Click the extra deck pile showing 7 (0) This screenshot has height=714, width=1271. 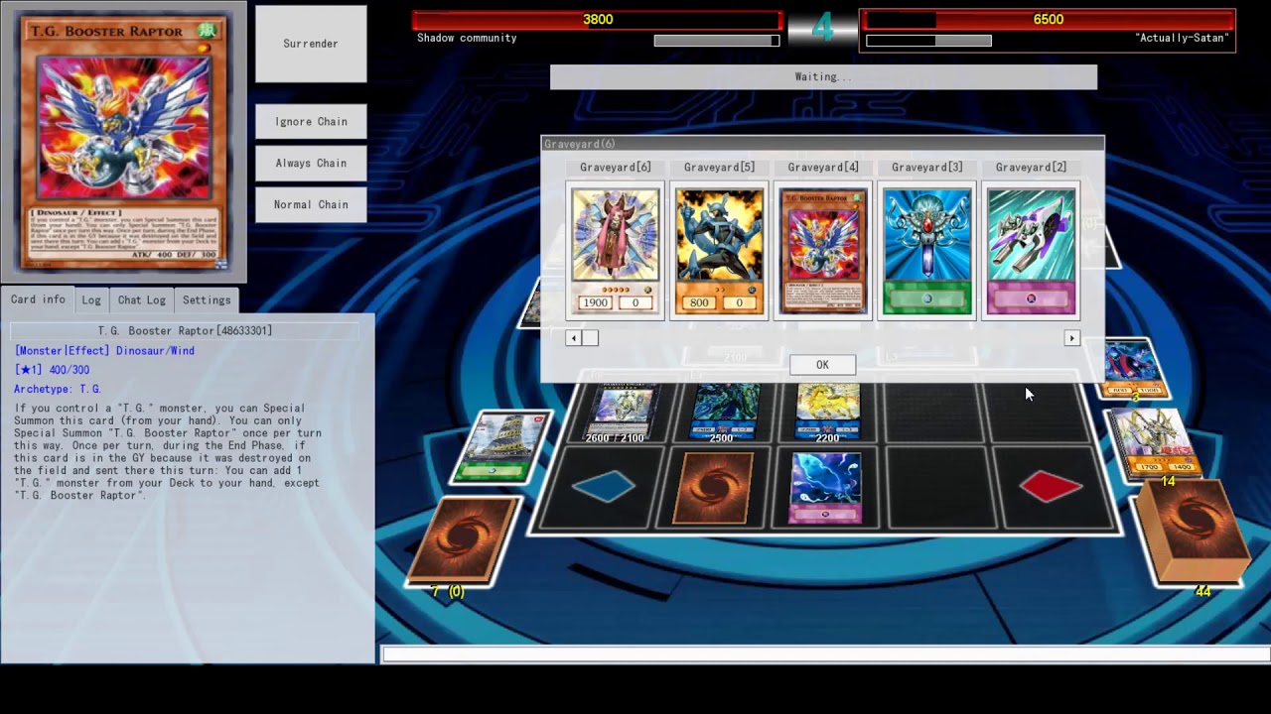tap(463, 540)
